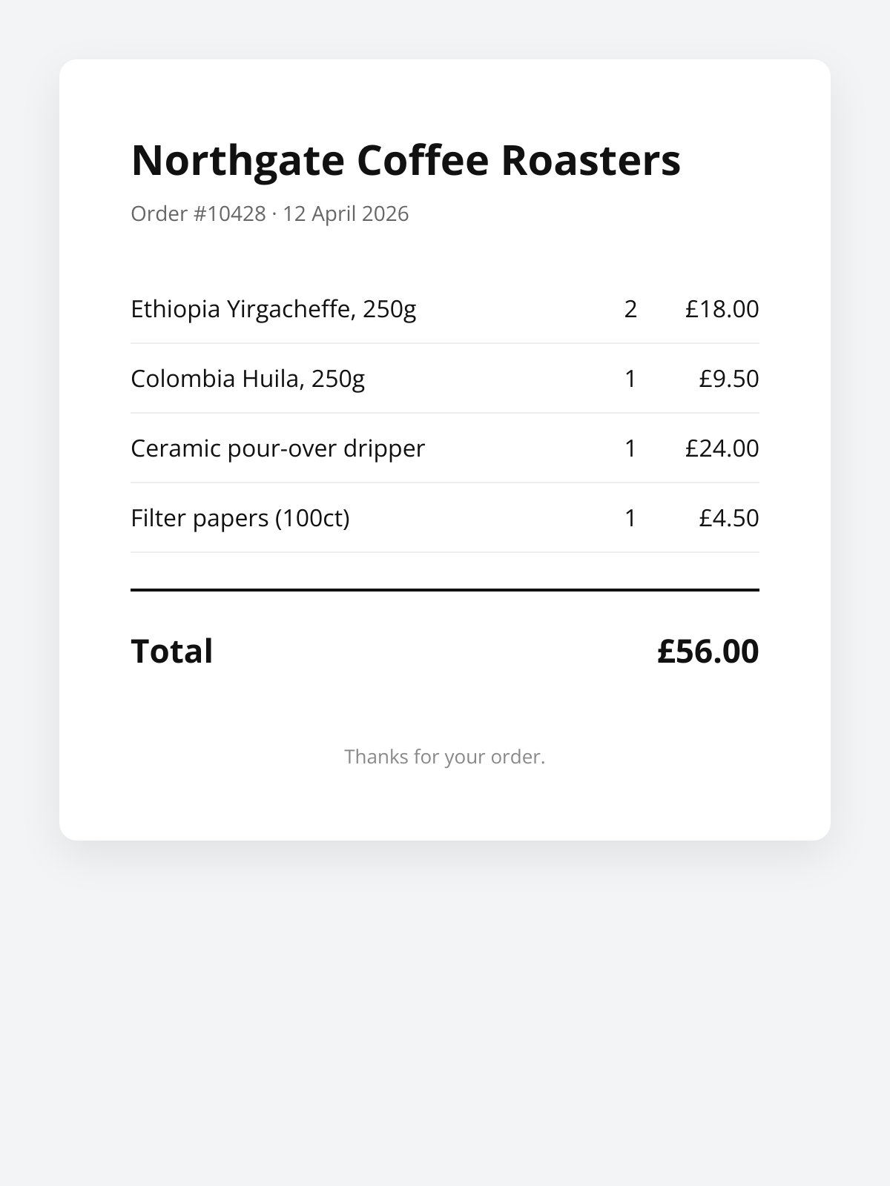Click the thick black divider above Total
This screenshot has width=890, height=1186.
(445, 590)
